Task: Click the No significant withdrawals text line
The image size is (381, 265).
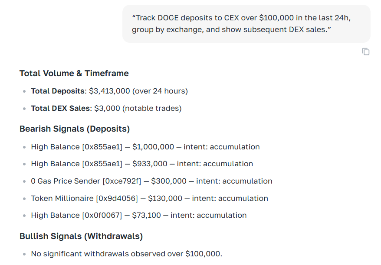Action: point(126,253)
